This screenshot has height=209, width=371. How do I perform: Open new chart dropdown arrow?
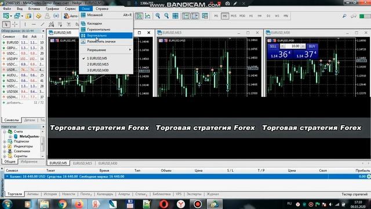[x=11, y=16]
